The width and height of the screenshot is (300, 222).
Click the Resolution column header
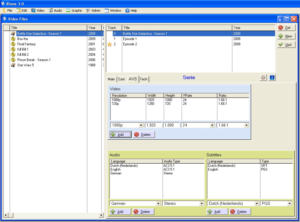(x=128, y=95)
